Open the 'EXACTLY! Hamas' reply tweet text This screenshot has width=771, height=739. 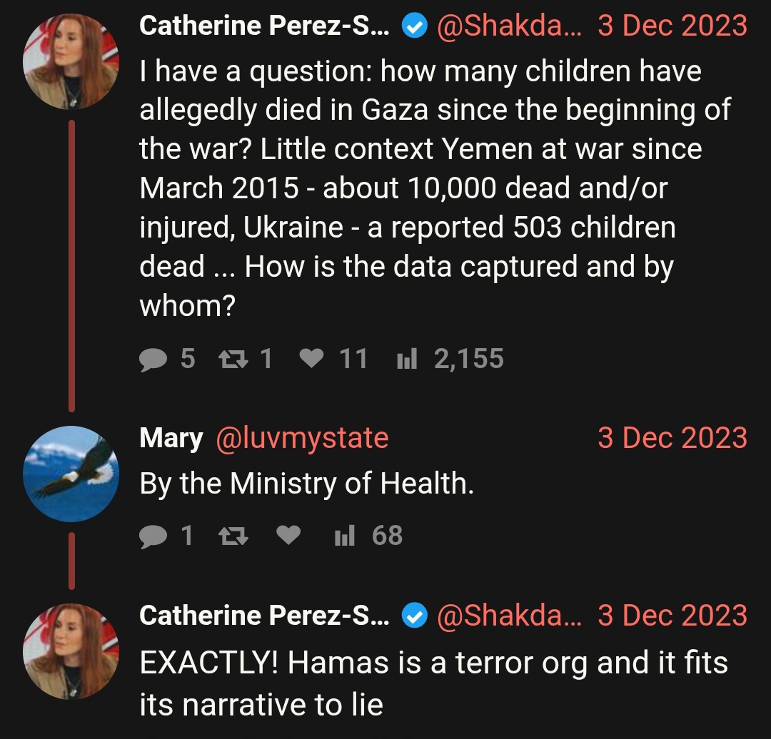point(434,683)
